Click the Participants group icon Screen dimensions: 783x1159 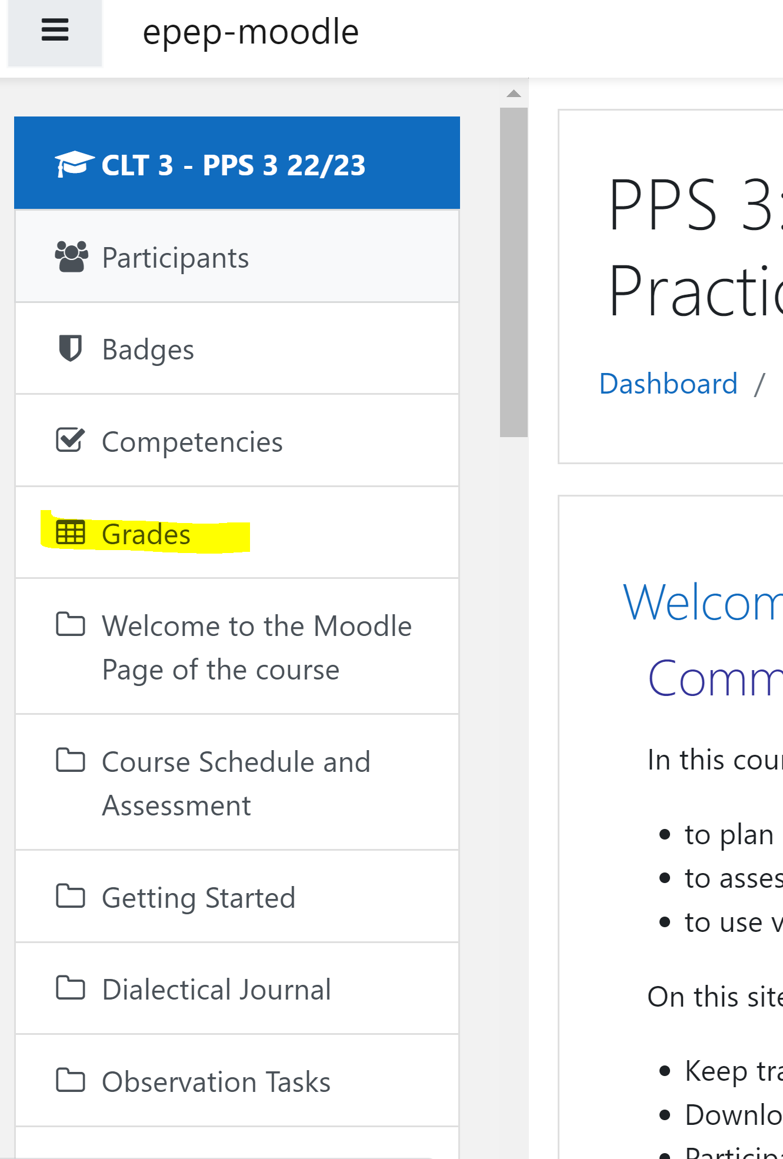[71, 257]
